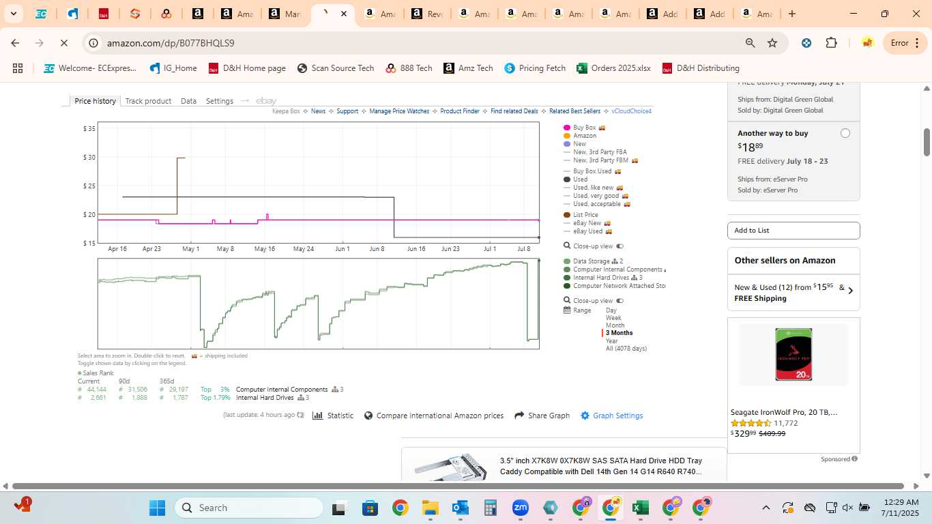
Task: Expand Other sellers New & Used offers
Action: (x=793, y=293)
